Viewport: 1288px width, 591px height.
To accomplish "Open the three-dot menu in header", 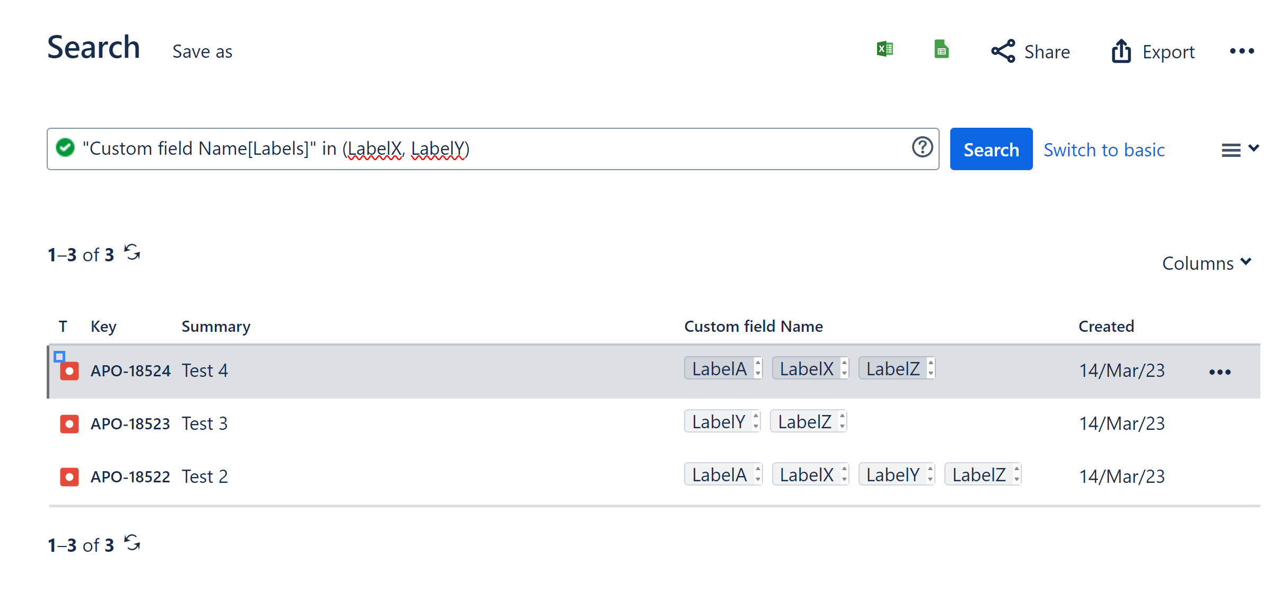I will (x=1241, y=51).
